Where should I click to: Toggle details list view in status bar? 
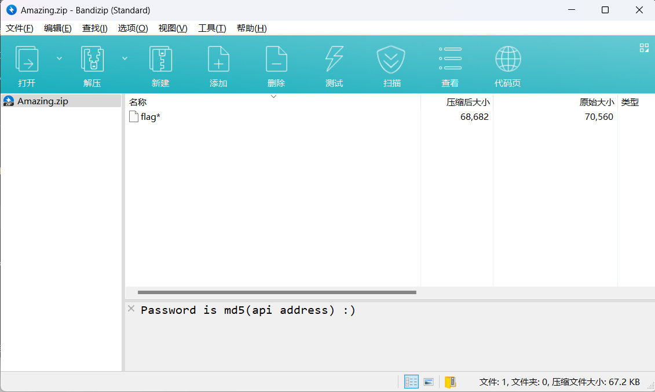(x=411, y=382)
